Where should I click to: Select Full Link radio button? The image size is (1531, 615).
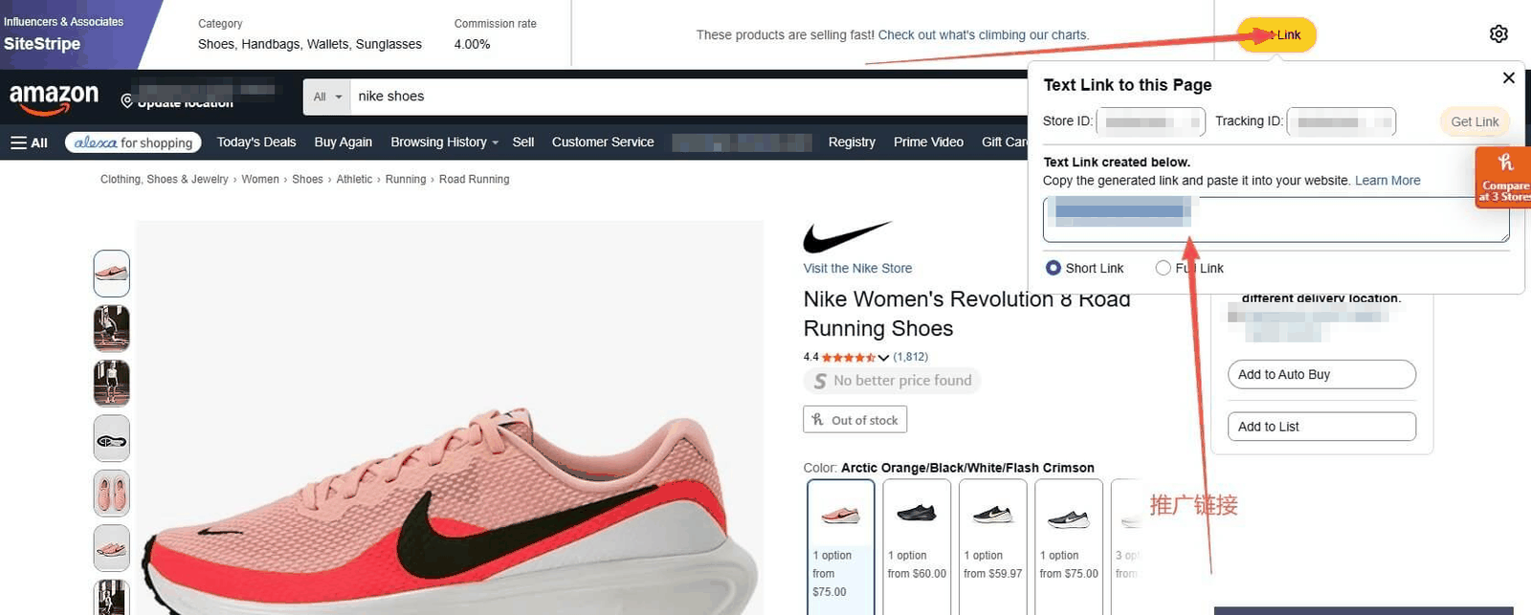tap(1163, 268)
